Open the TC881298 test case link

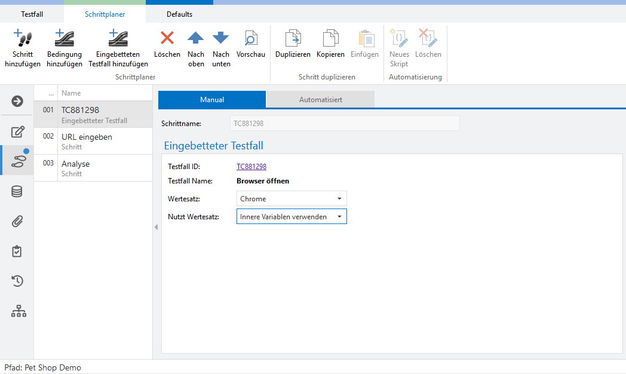click(251, 167)
